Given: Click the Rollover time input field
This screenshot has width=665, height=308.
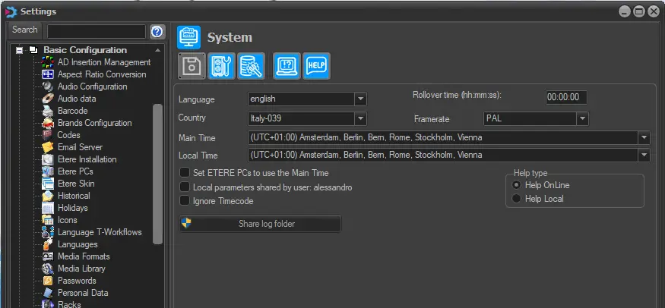Looking at the screenshot, I should pyautogui.click(x=565, y=97).
